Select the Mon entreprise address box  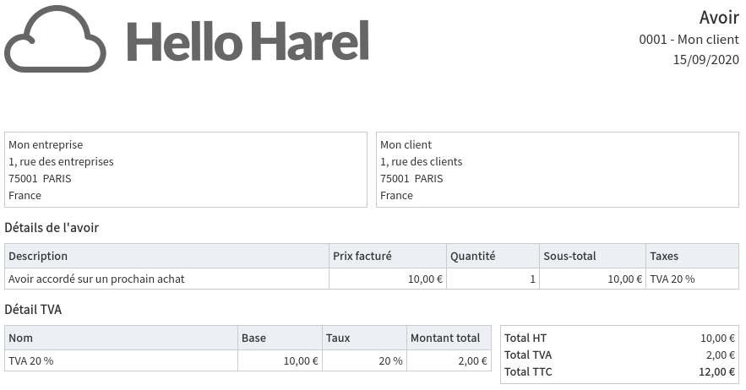pos(186,170)
